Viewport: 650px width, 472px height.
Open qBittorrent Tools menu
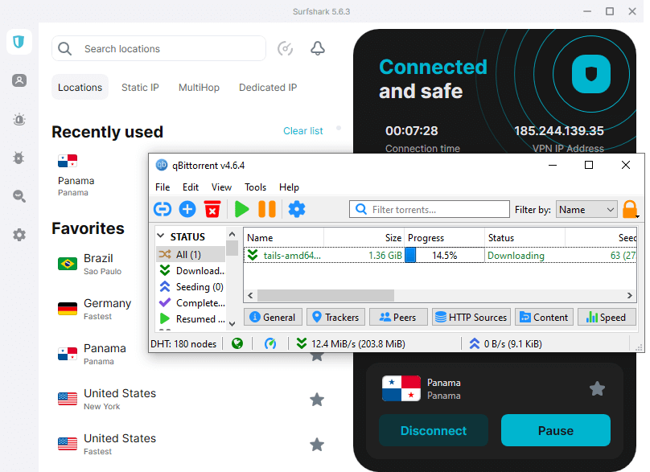tap(255, 187)
